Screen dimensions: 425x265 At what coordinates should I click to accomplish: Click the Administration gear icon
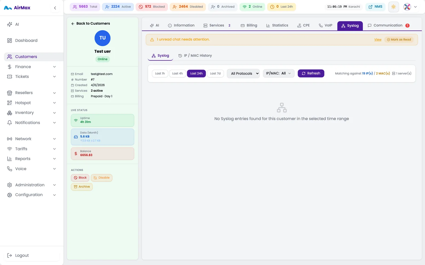point(10,185)
